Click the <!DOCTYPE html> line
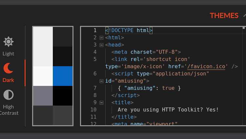Viewport: 246px width, 139px height. coord(129,30)
